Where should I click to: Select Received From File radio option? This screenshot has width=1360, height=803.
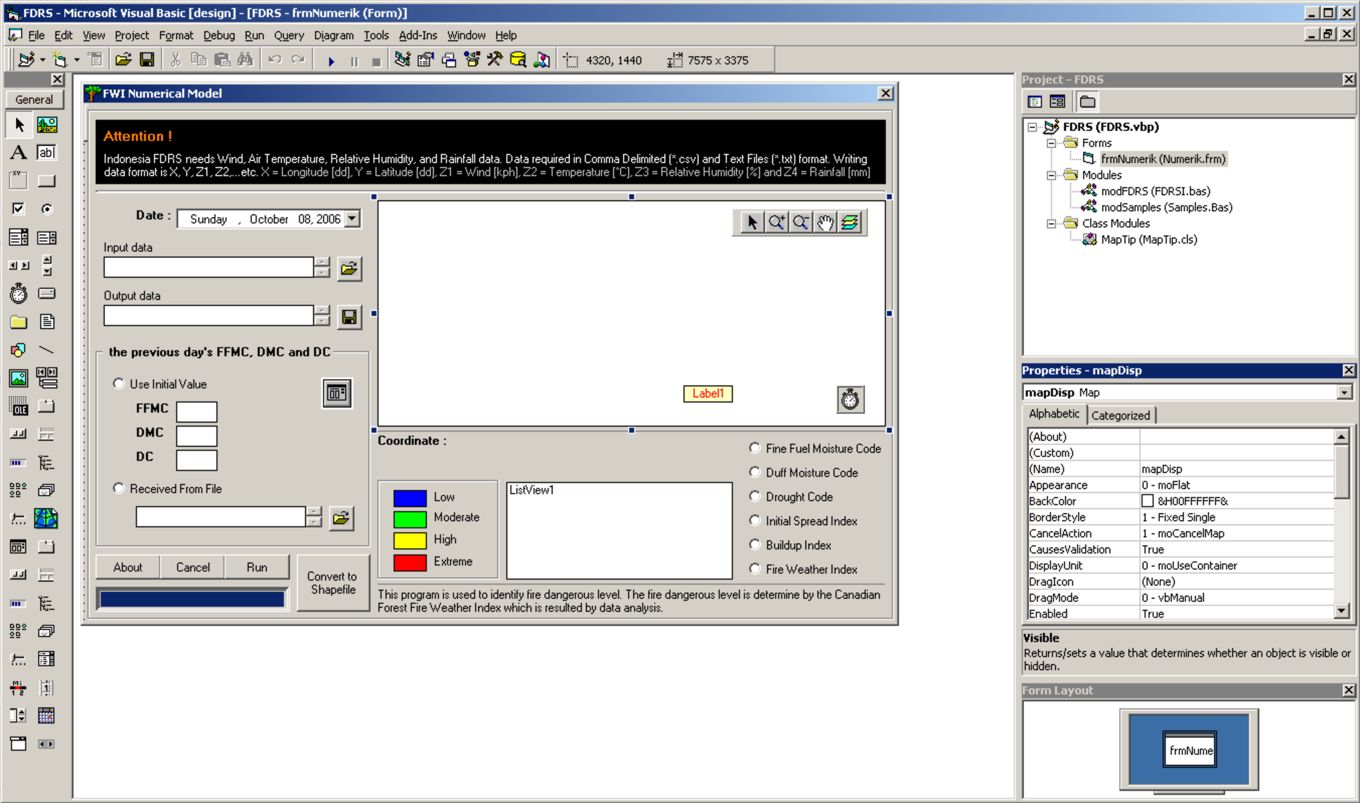coord(119,488)
